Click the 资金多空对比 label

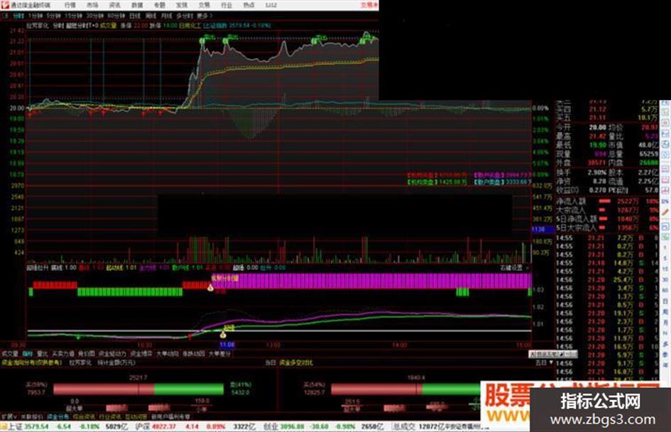pos(296,362)
